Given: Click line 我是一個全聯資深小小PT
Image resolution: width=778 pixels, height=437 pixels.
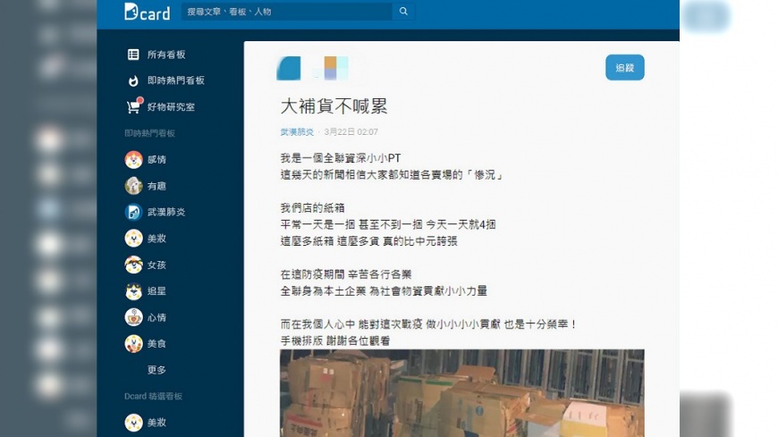Looking at the screenshot, I should point(341,158).
